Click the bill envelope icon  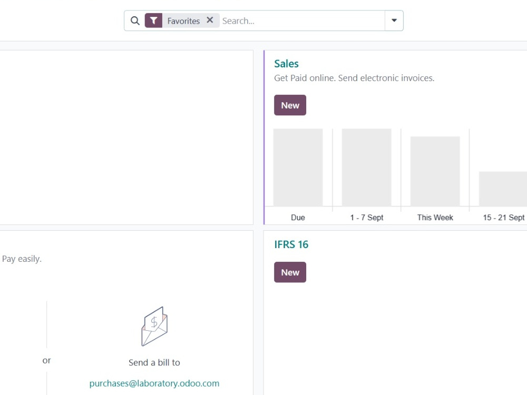click(154, 326)
